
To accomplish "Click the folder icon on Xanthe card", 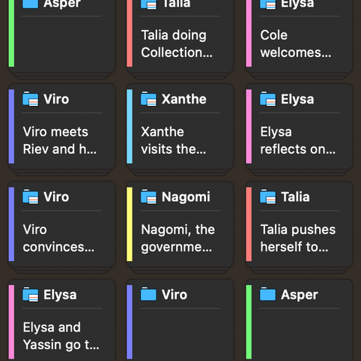I will (148, 99).
